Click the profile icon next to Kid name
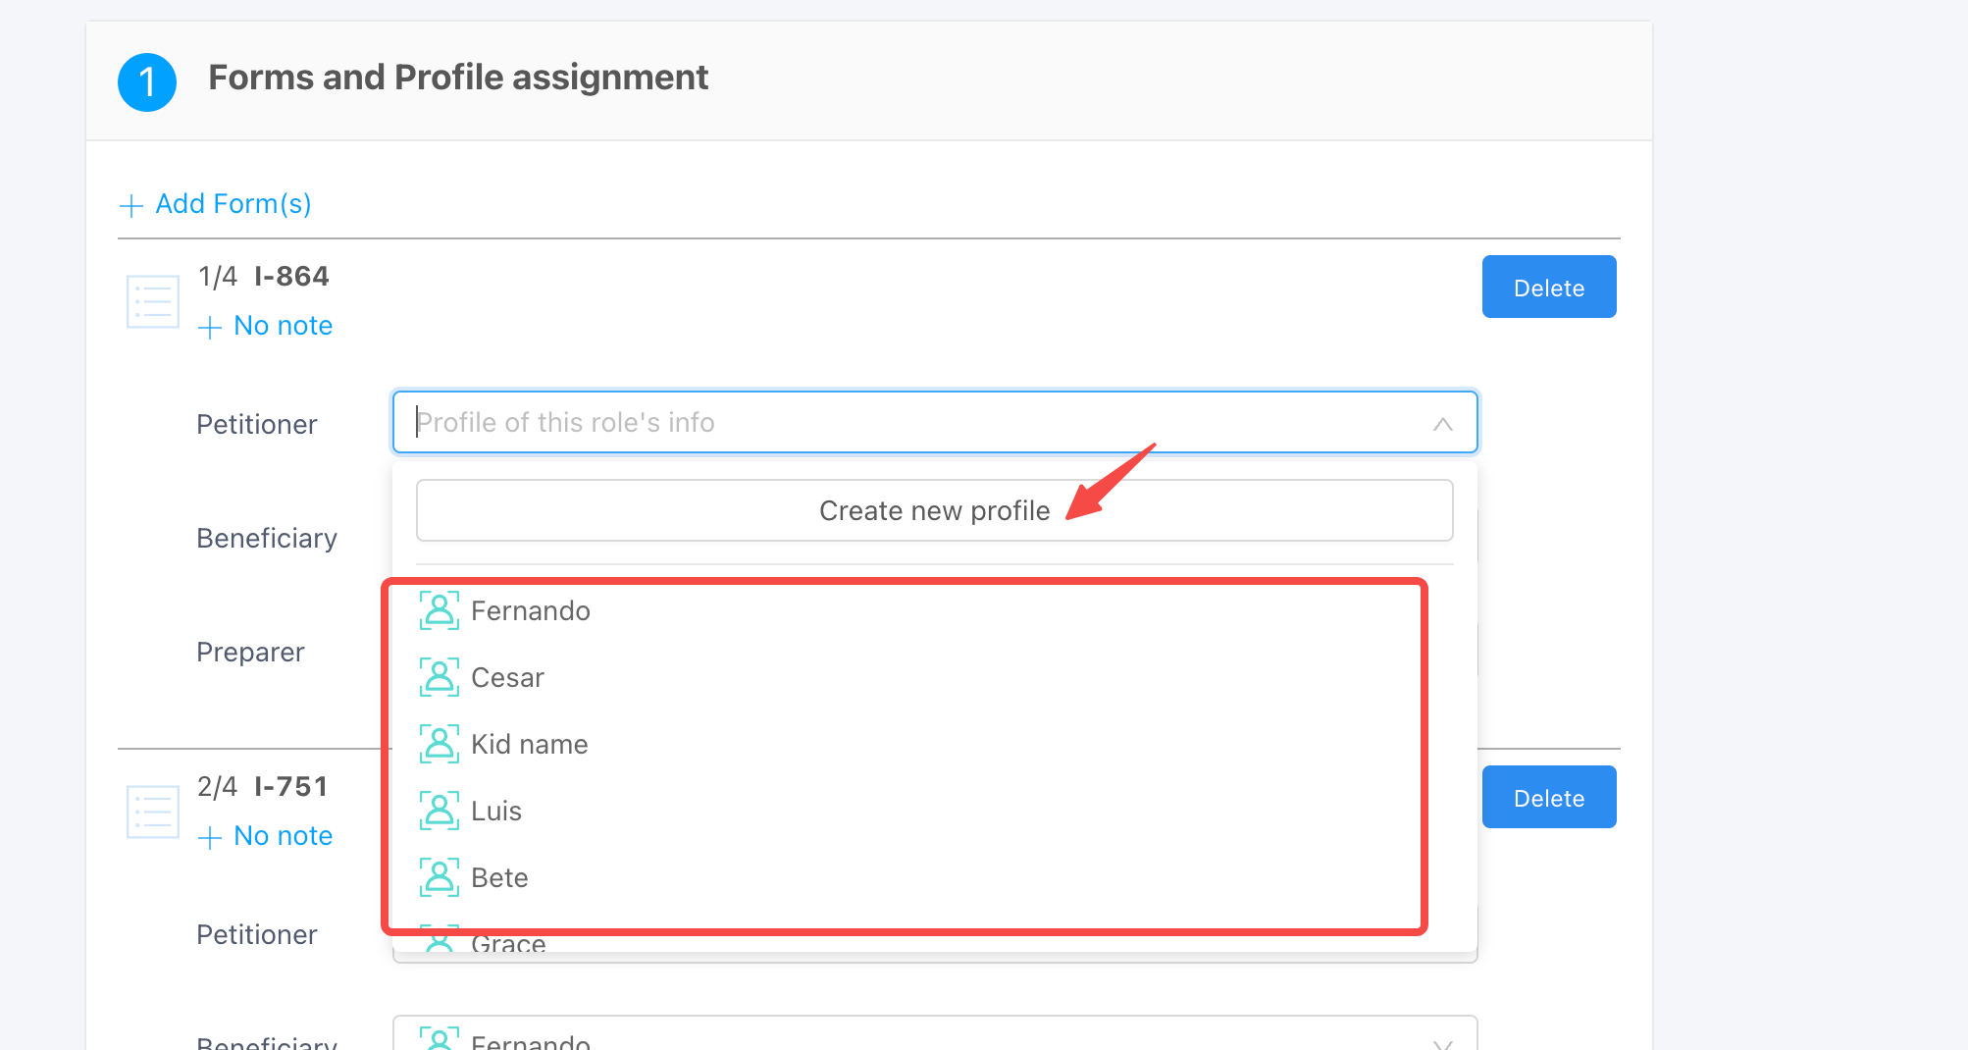1968x1050 pixels. [x=439, y=744]
